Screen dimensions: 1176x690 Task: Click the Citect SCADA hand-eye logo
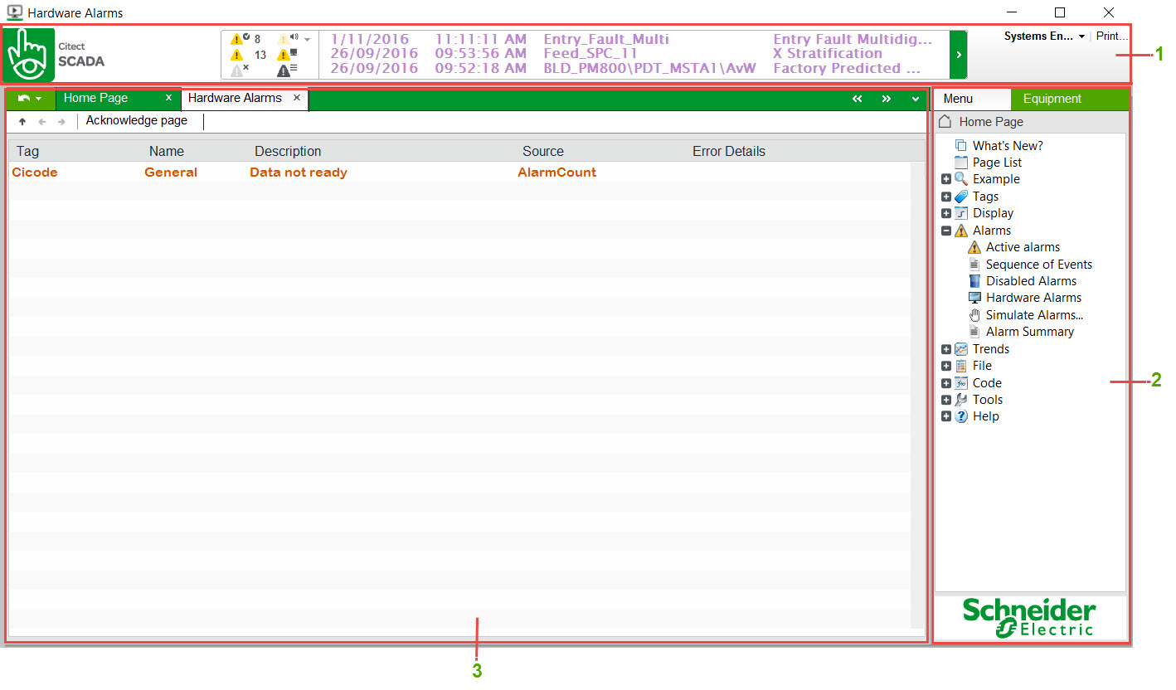[x=29, y=55]
